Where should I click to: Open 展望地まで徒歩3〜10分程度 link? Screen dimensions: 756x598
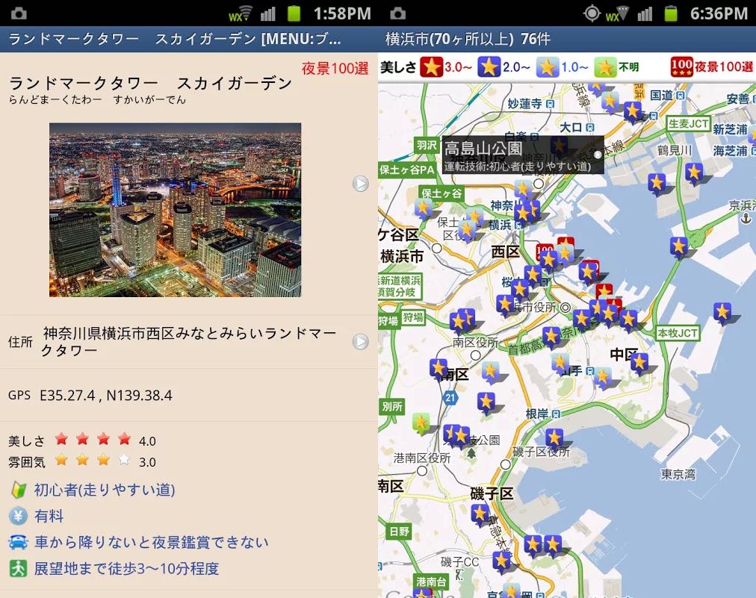click(x=126, y=569)
